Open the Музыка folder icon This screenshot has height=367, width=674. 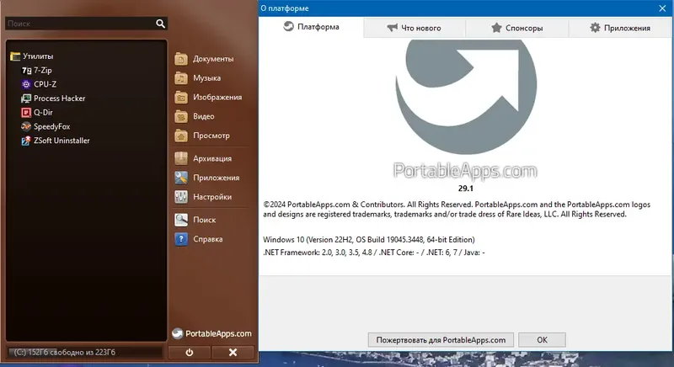[x=181, y=78]
